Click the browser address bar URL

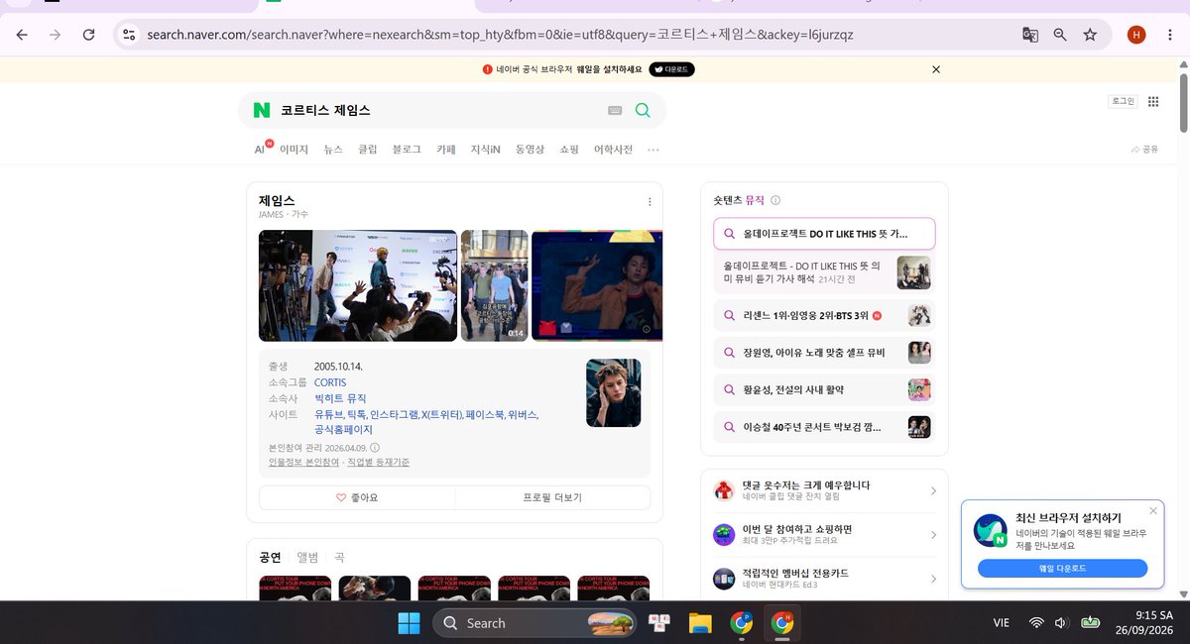pos(500,35)
